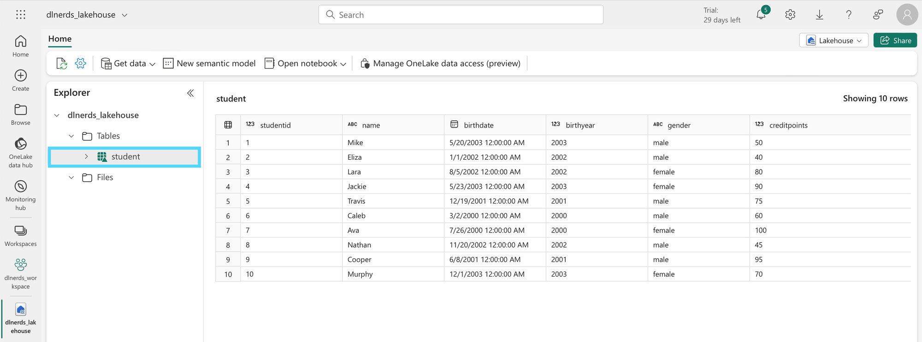Click New semantic model
This screenshot has width=922, height=342.
[x=209, y=64]
